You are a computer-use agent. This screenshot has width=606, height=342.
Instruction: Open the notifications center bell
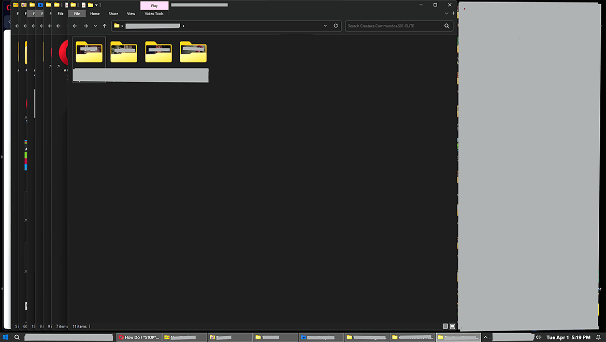(x=598, y=337)
